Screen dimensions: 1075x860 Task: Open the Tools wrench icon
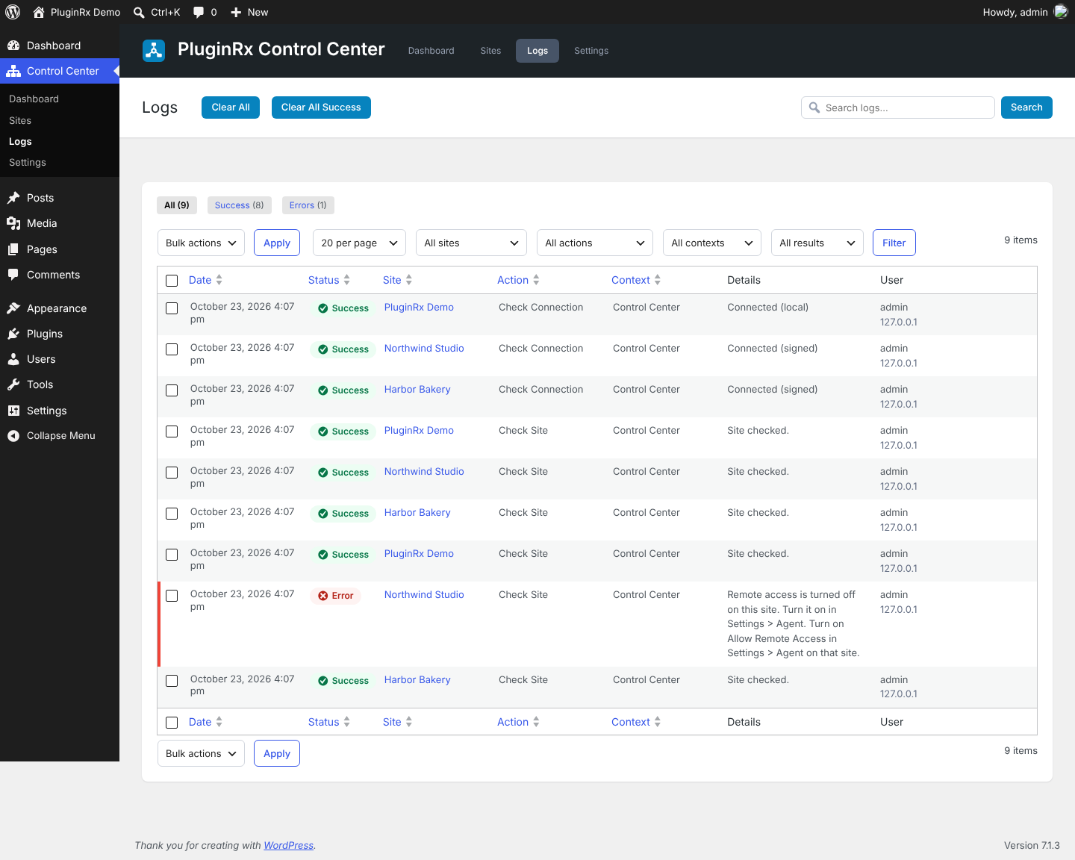(13, 384)
